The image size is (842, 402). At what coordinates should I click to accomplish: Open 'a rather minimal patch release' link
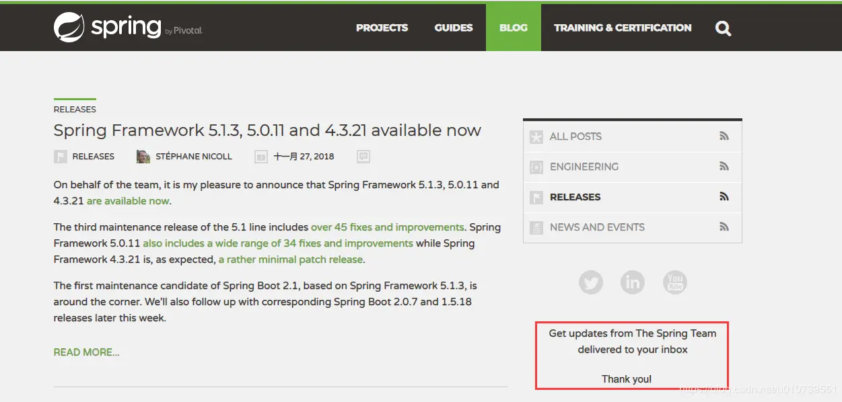[x=291, y=259]
